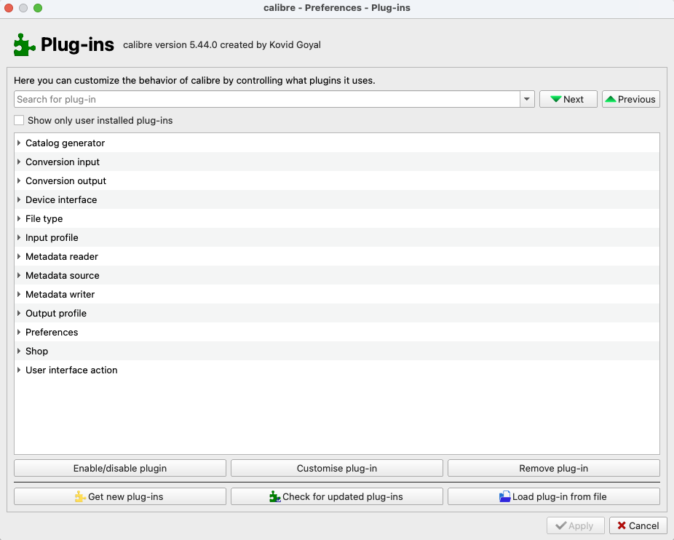Click Enable/disable plugin button
The image size is (674, 540).
[119, 469]
